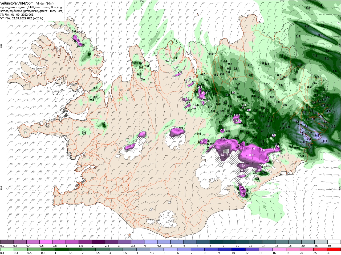
Task: Click the pale green swatch labeled 0.1 in rain legend
Action: 7,249
